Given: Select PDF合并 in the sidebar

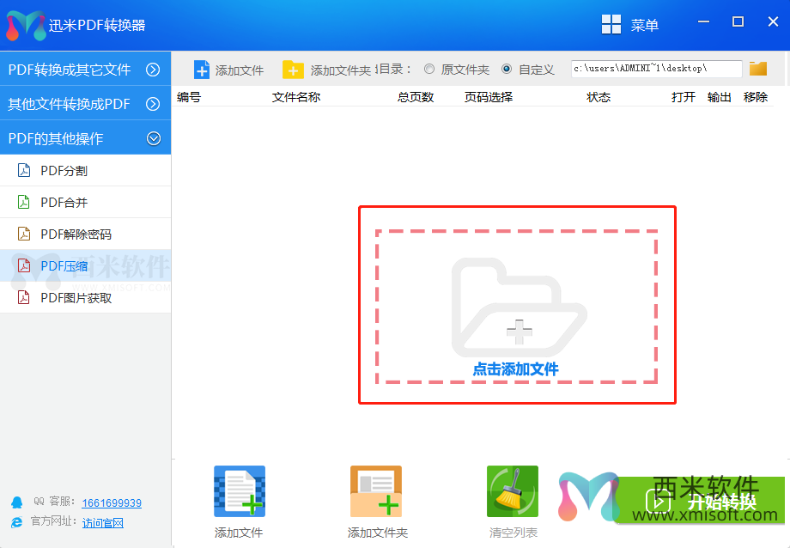Looking at the screenshot, I should [x=64, y=203].
